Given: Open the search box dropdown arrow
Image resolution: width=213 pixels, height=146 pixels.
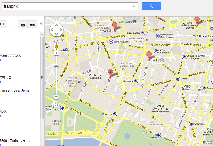Looking at the screenshot, I should coord(134,6).
